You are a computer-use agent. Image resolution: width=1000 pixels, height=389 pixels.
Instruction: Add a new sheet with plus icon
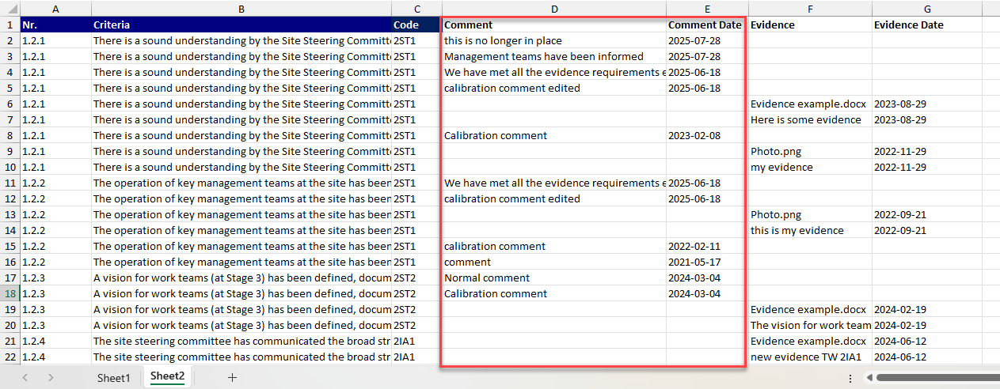click(232, 378)
